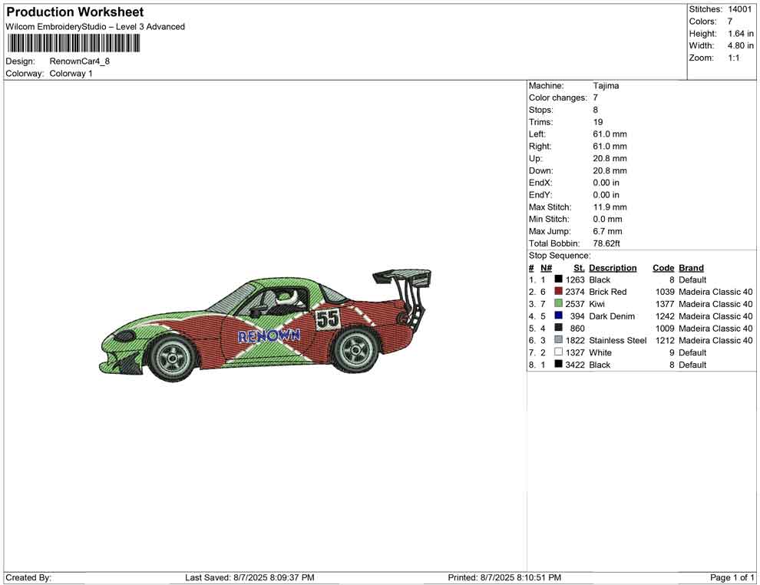Viewport: 760px width, 585px height.
Task: Click 'Printed: 8/7/2025 8:10:51 PM'
Action: pyautogui.click(x=504, y=577)
